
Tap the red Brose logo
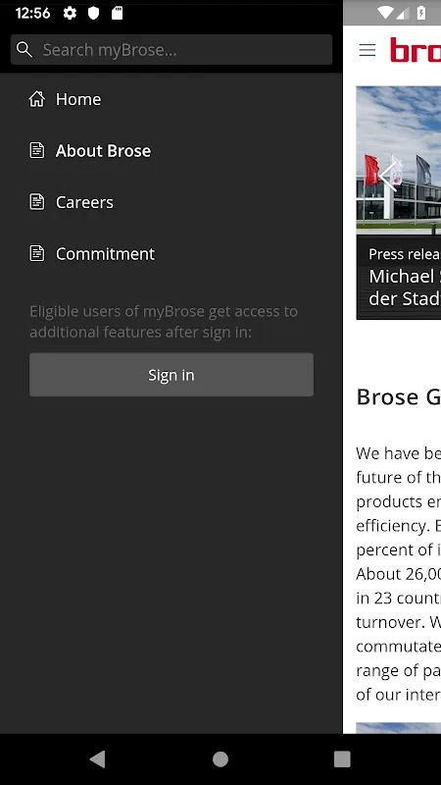pos(416,50)
